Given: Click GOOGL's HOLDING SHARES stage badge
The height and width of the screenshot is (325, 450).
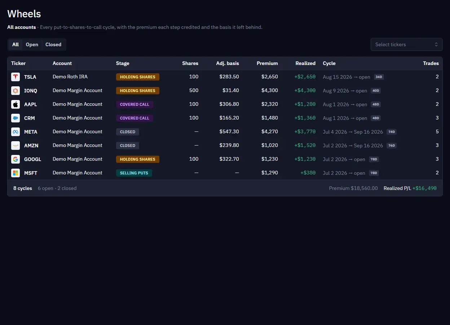Looking at the screenshot, I should [138, 159].
